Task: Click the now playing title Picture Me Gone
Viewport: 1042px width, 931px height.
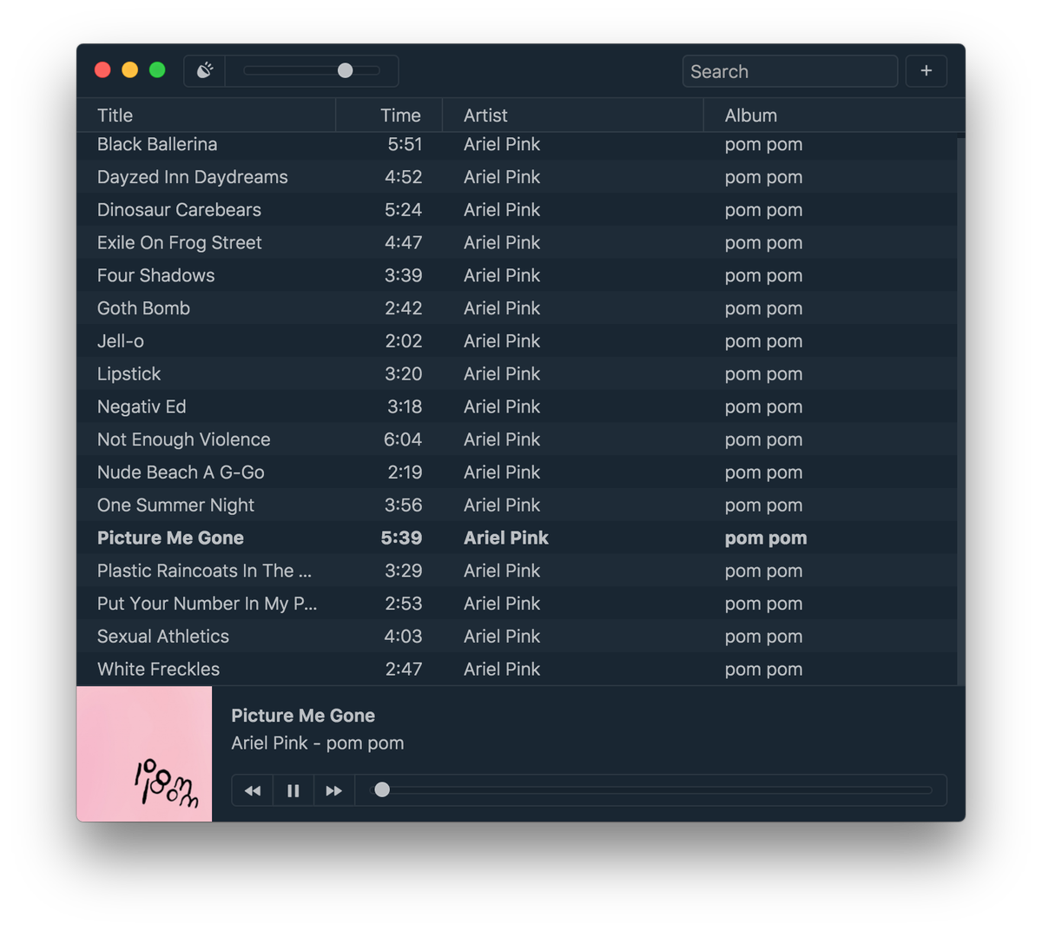Action: pos(303,716)
